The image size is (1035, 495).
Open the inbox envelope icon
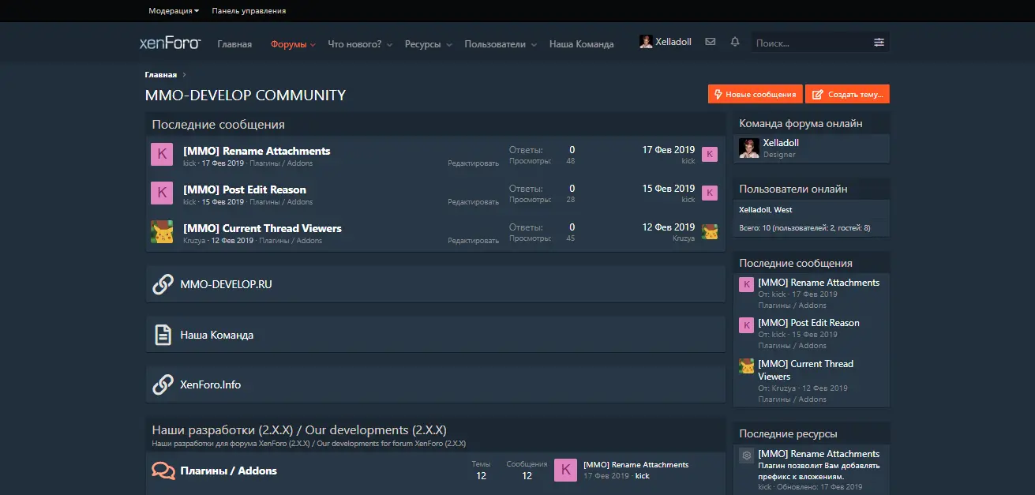point(711,43)
